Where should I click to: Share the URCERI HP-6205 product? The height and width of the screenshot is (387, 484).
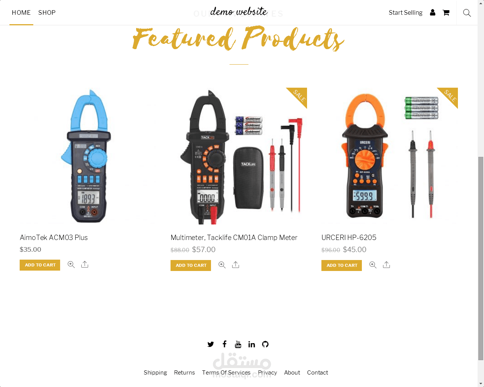[x=386, y=265]
